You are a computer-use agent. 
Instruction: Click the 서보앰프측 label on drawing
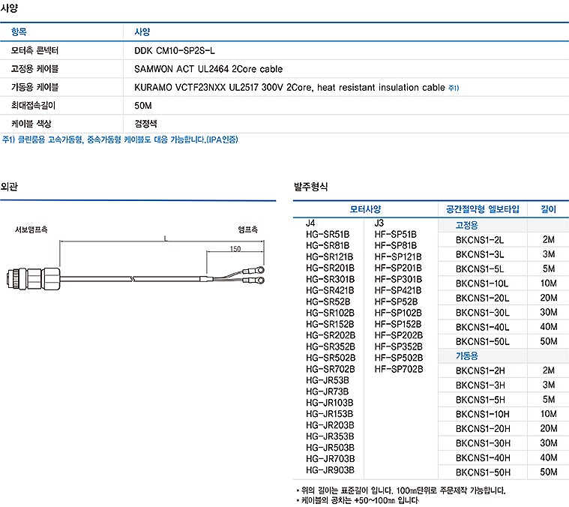[x=31, y=229]
